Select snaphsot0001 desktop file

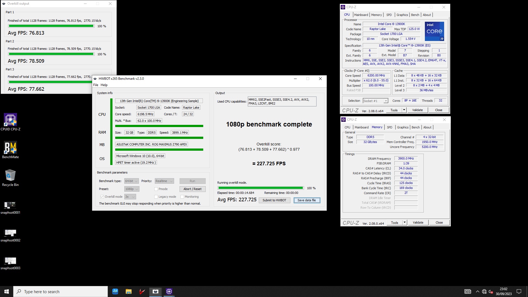click(x=10, y=207)
